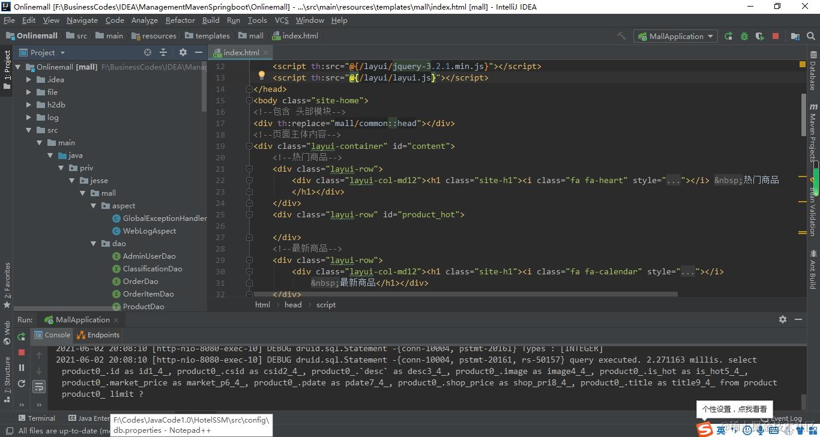Toggle soft-wrap in Run console
820x437 pixels.
click(x=39, y=387)
